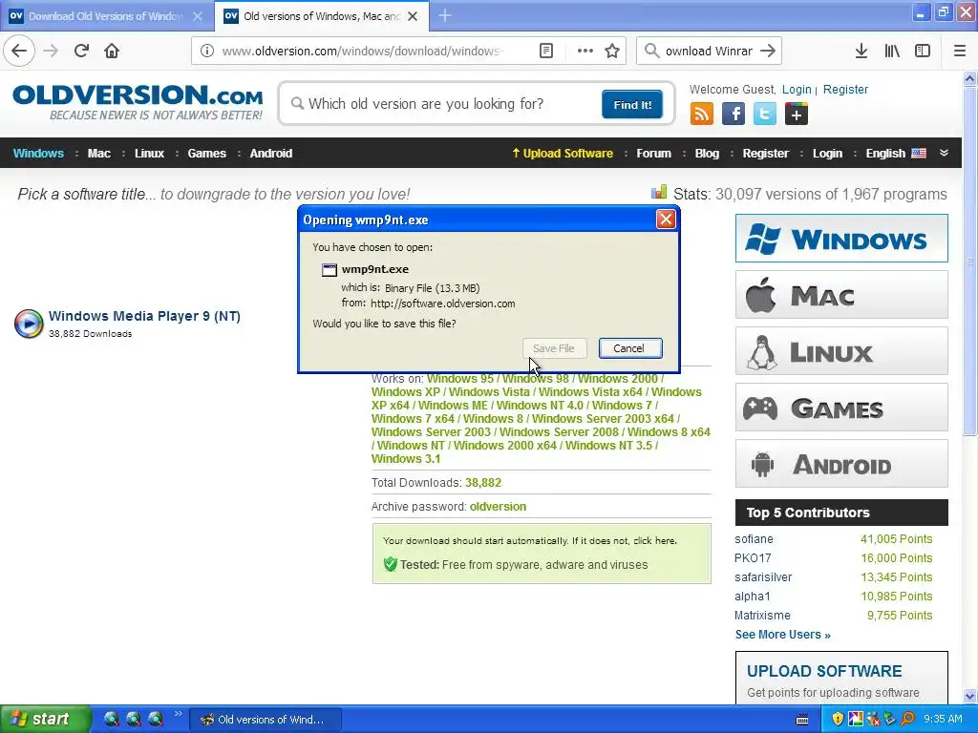The width and height of the screenshot is (978, 733).
Task: Close the first tab Download Old Versions
Action: (x=198, y=16)
